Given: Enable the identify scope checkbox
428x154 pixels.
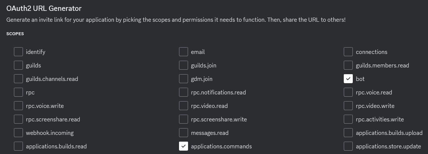Looking at the screenshot, I should tap(18, 52).
